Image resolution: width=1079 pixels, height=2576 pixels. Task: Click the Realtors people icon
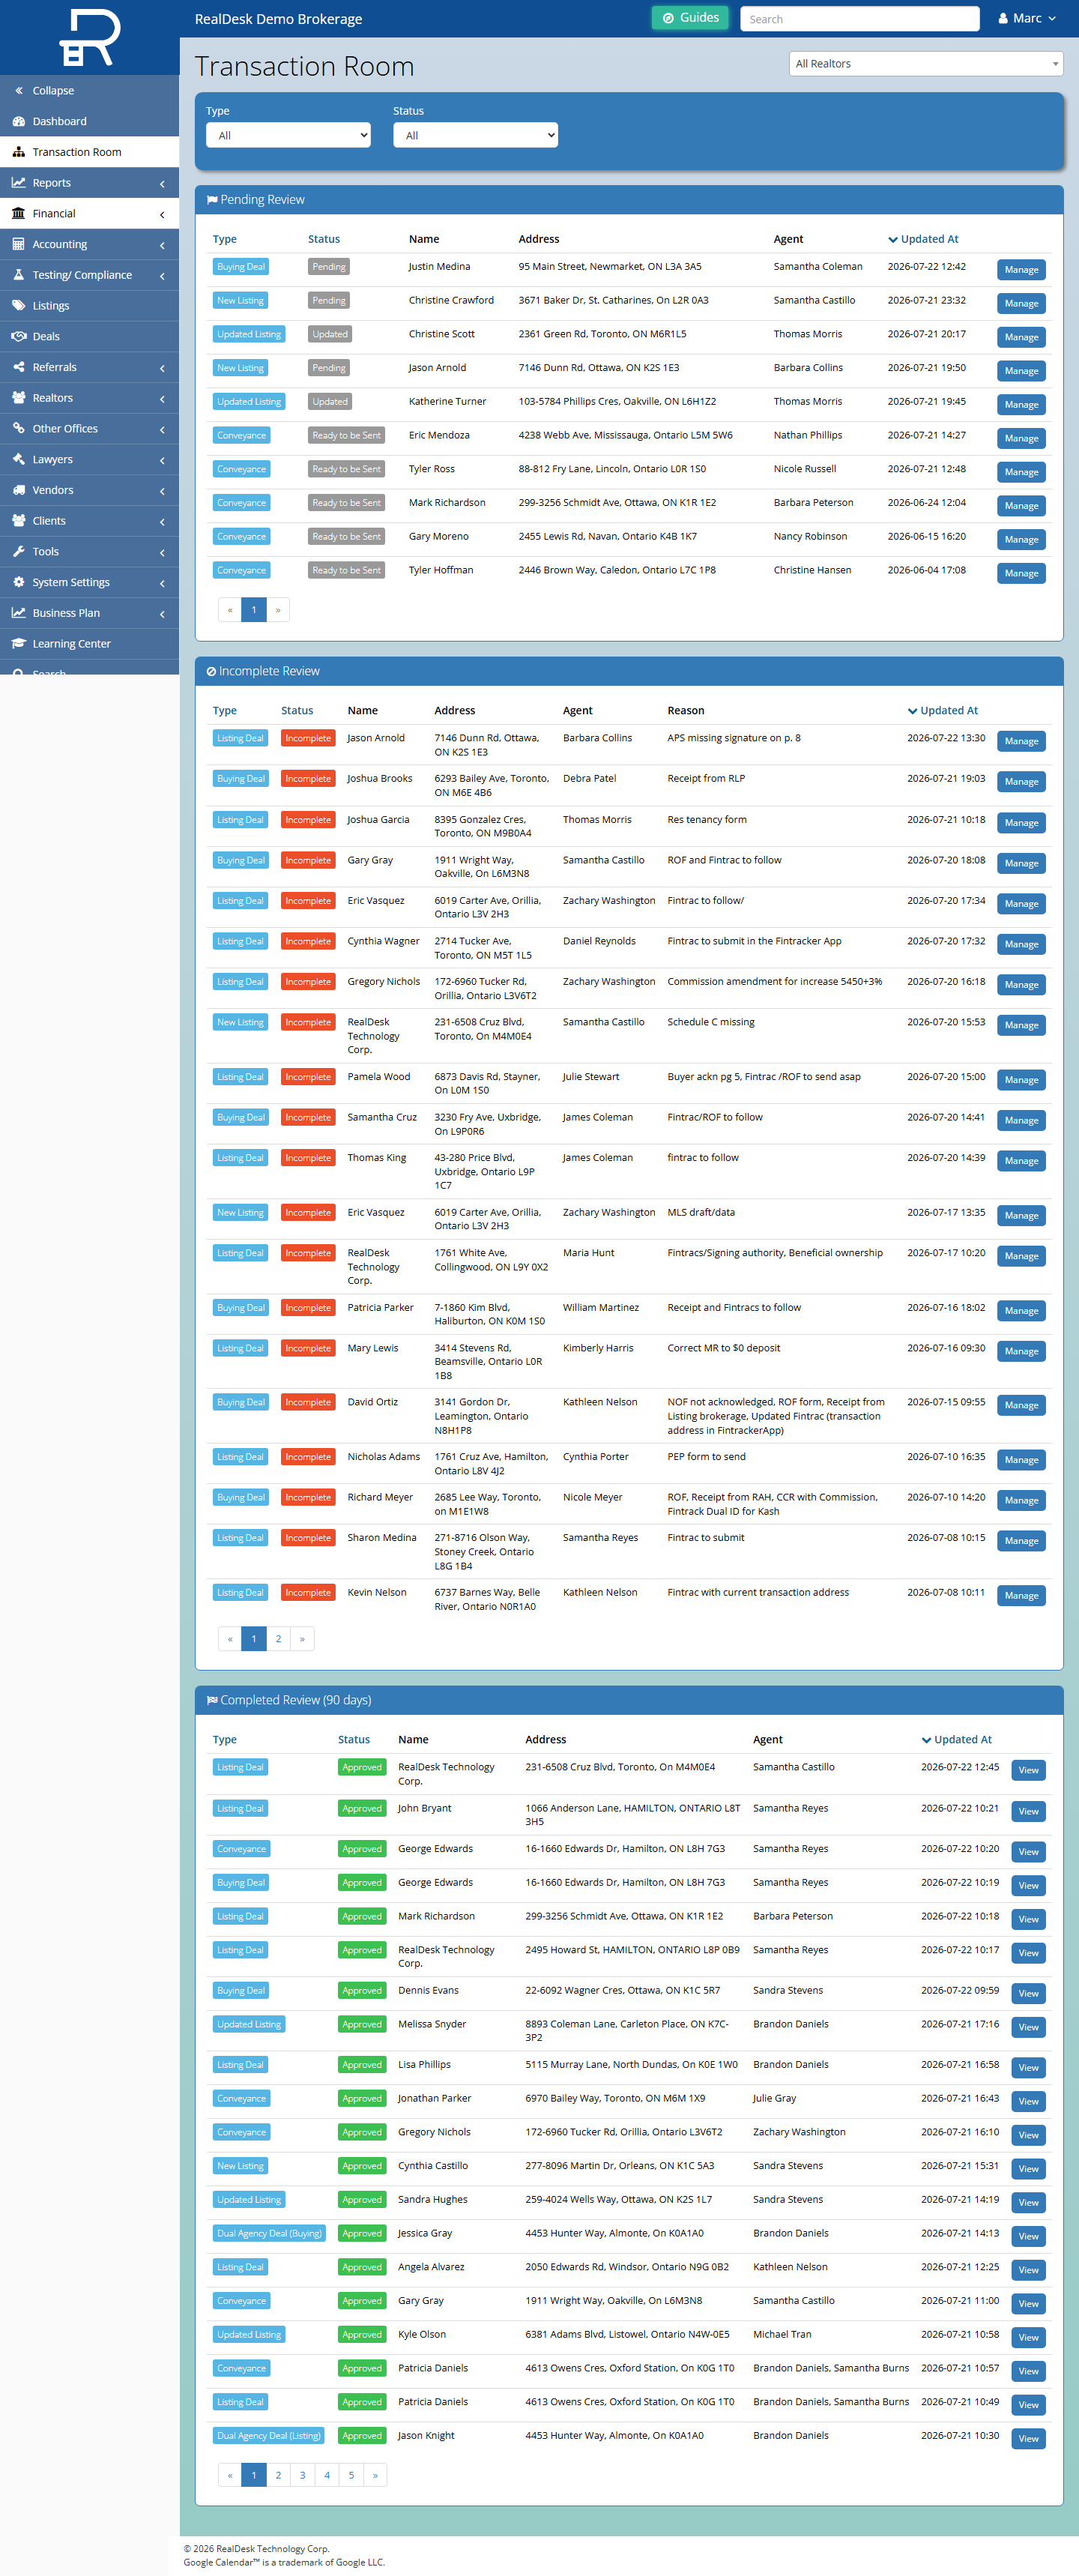click(x=19, y=398)
